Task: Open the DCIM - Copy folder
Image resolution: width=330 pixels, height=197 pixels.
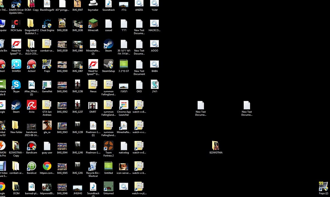Action: click(x=32, y=4)
